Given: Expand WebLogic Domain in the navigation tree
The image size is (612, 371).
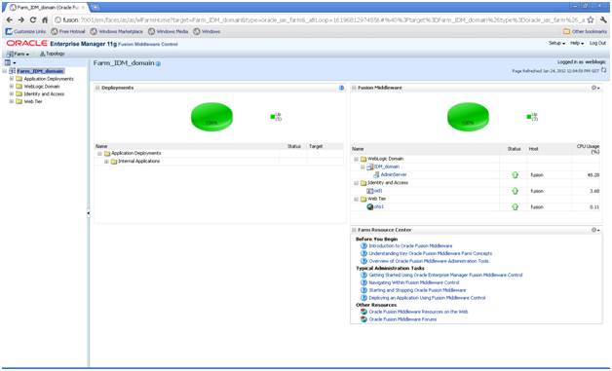Looking at the screenshot, I should [x=12, y=87].
